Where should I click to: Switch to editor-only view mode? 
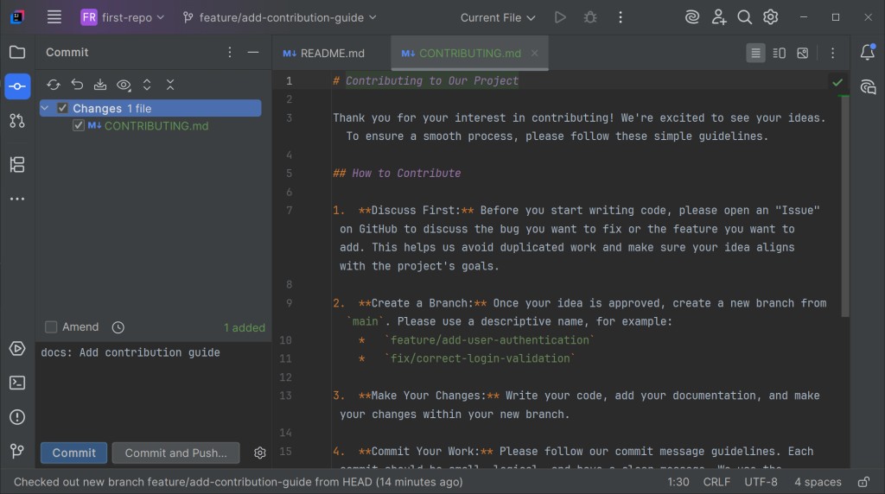click(x=755, y=53)
